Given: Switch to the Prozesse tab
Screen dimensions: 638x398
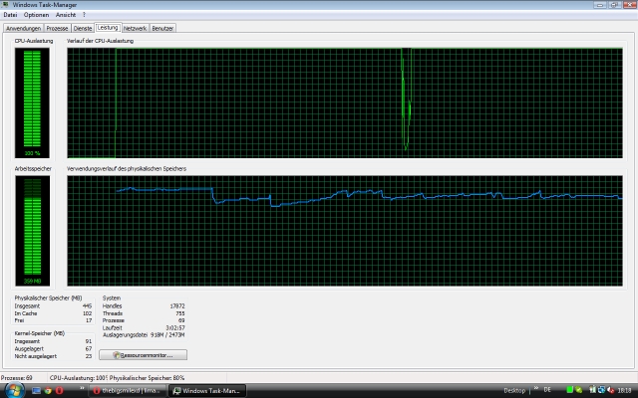Looking at the screenshot, I should 57,29.
